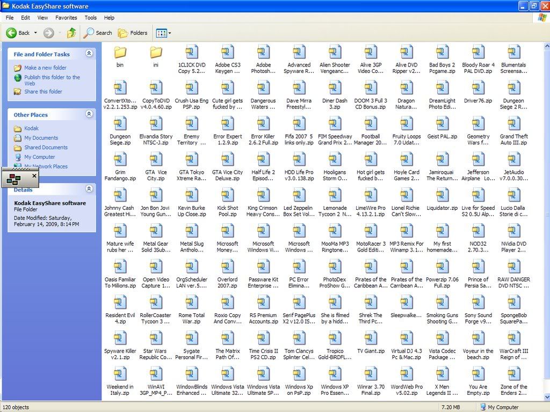This screenshot has height=412, width=550.
Task: Open the Search pane from toolbar
Action: [x=98, y=33]
